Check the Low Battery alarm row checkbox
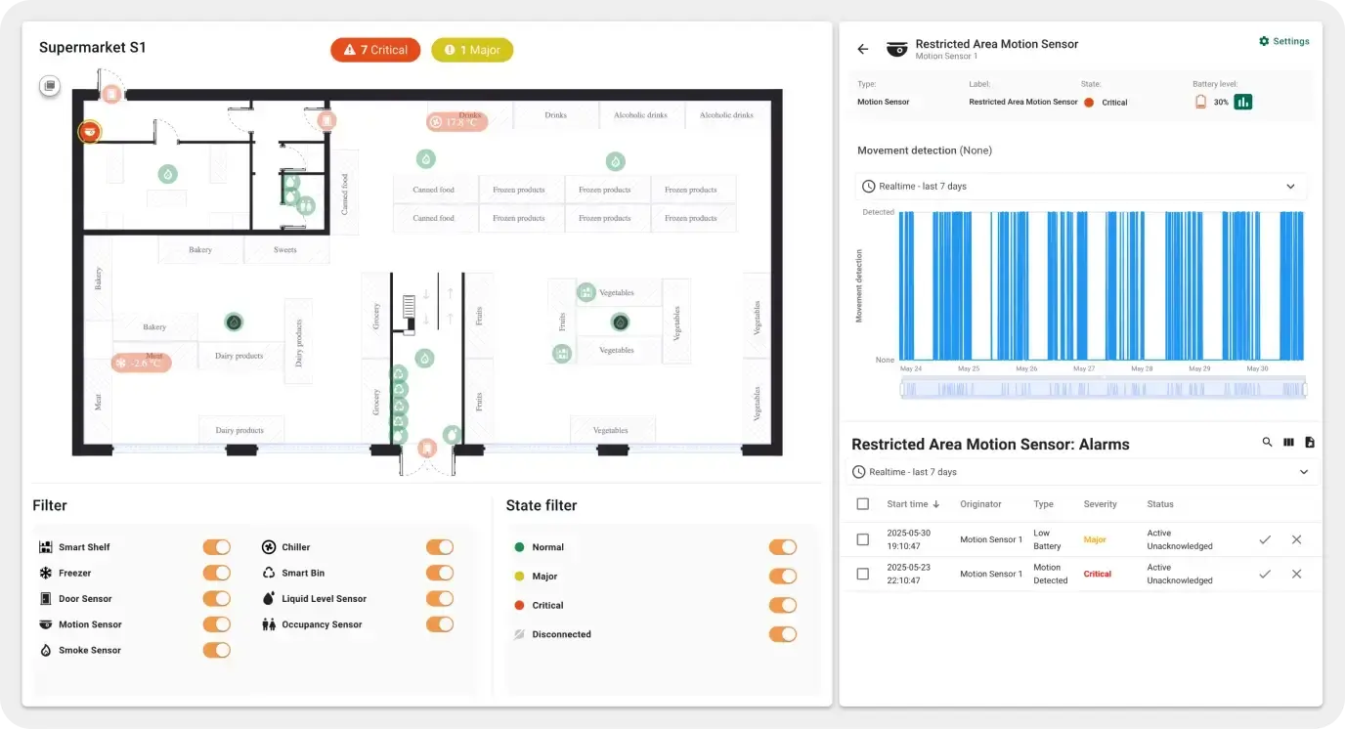Image resolution: width=1345 pixels, height=729 pixels. tap(862, 539)
